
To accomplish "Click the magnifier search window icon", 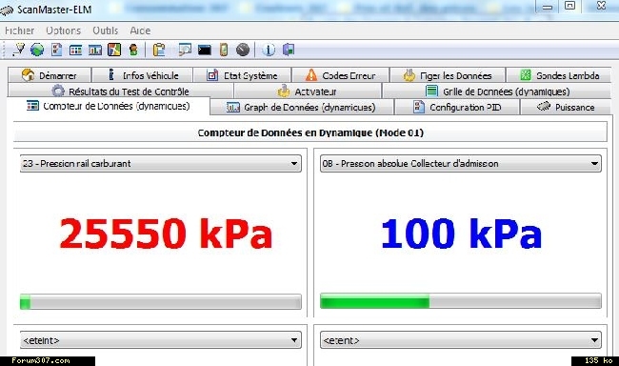I will 185,50.
